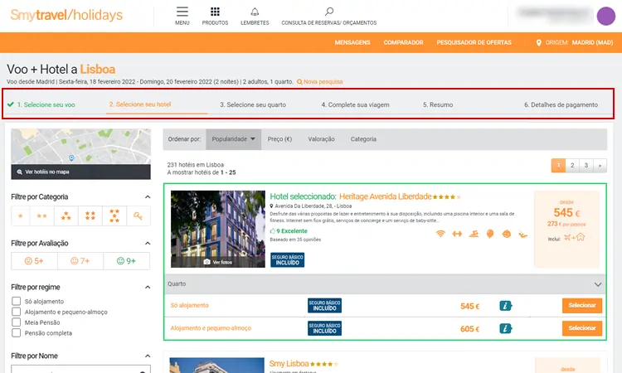Open the Produtos grid icon
The image size is (622, 373).
pos(215,12)
